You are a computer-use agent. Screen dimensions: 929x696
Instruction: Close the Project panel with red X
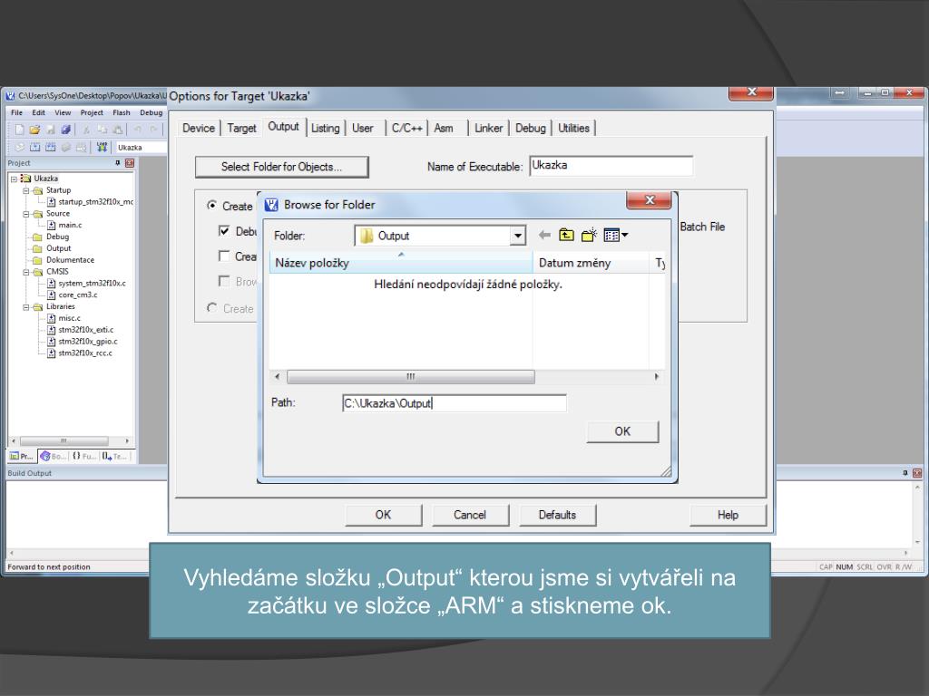130,163
